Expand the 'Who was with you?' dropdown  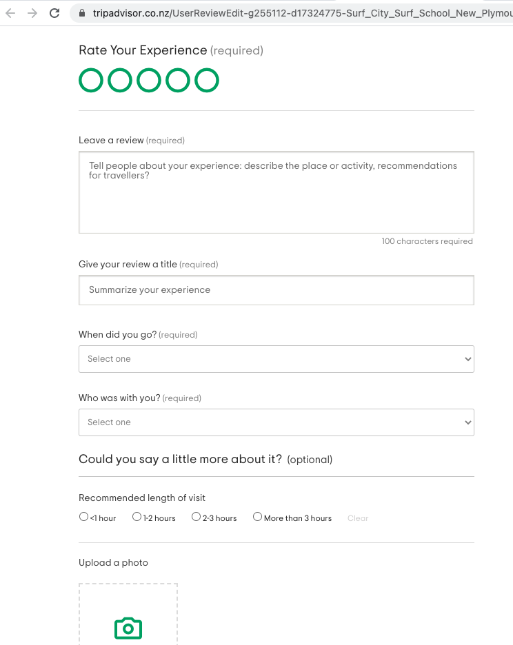[x=276, y=422]
